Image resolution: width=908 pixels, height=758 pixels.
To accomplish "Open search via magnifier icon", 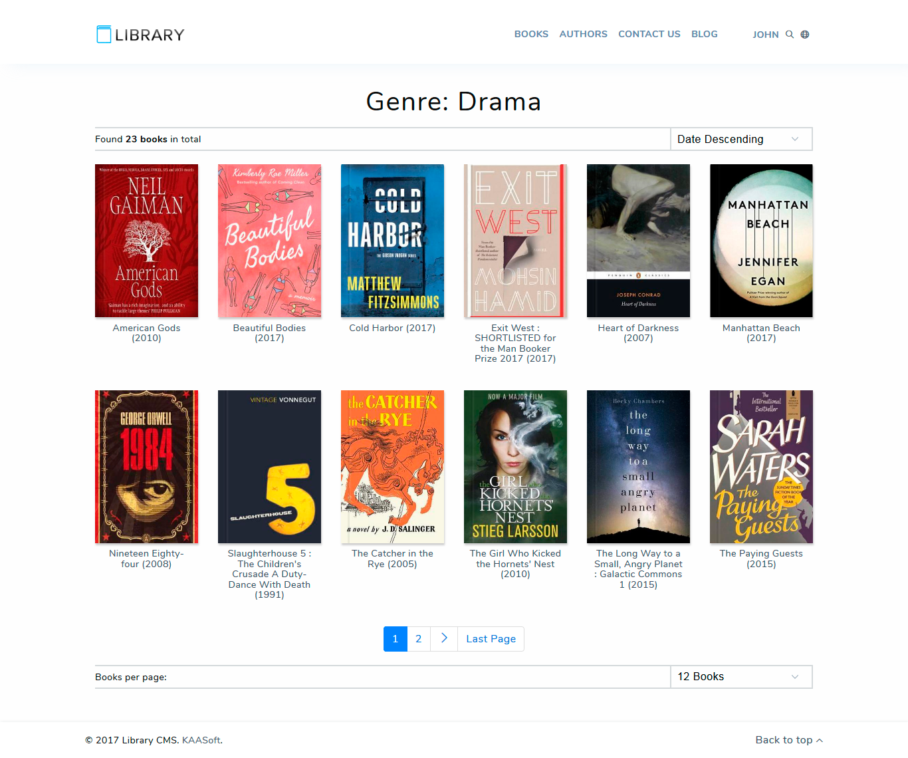I will (790, 35).
